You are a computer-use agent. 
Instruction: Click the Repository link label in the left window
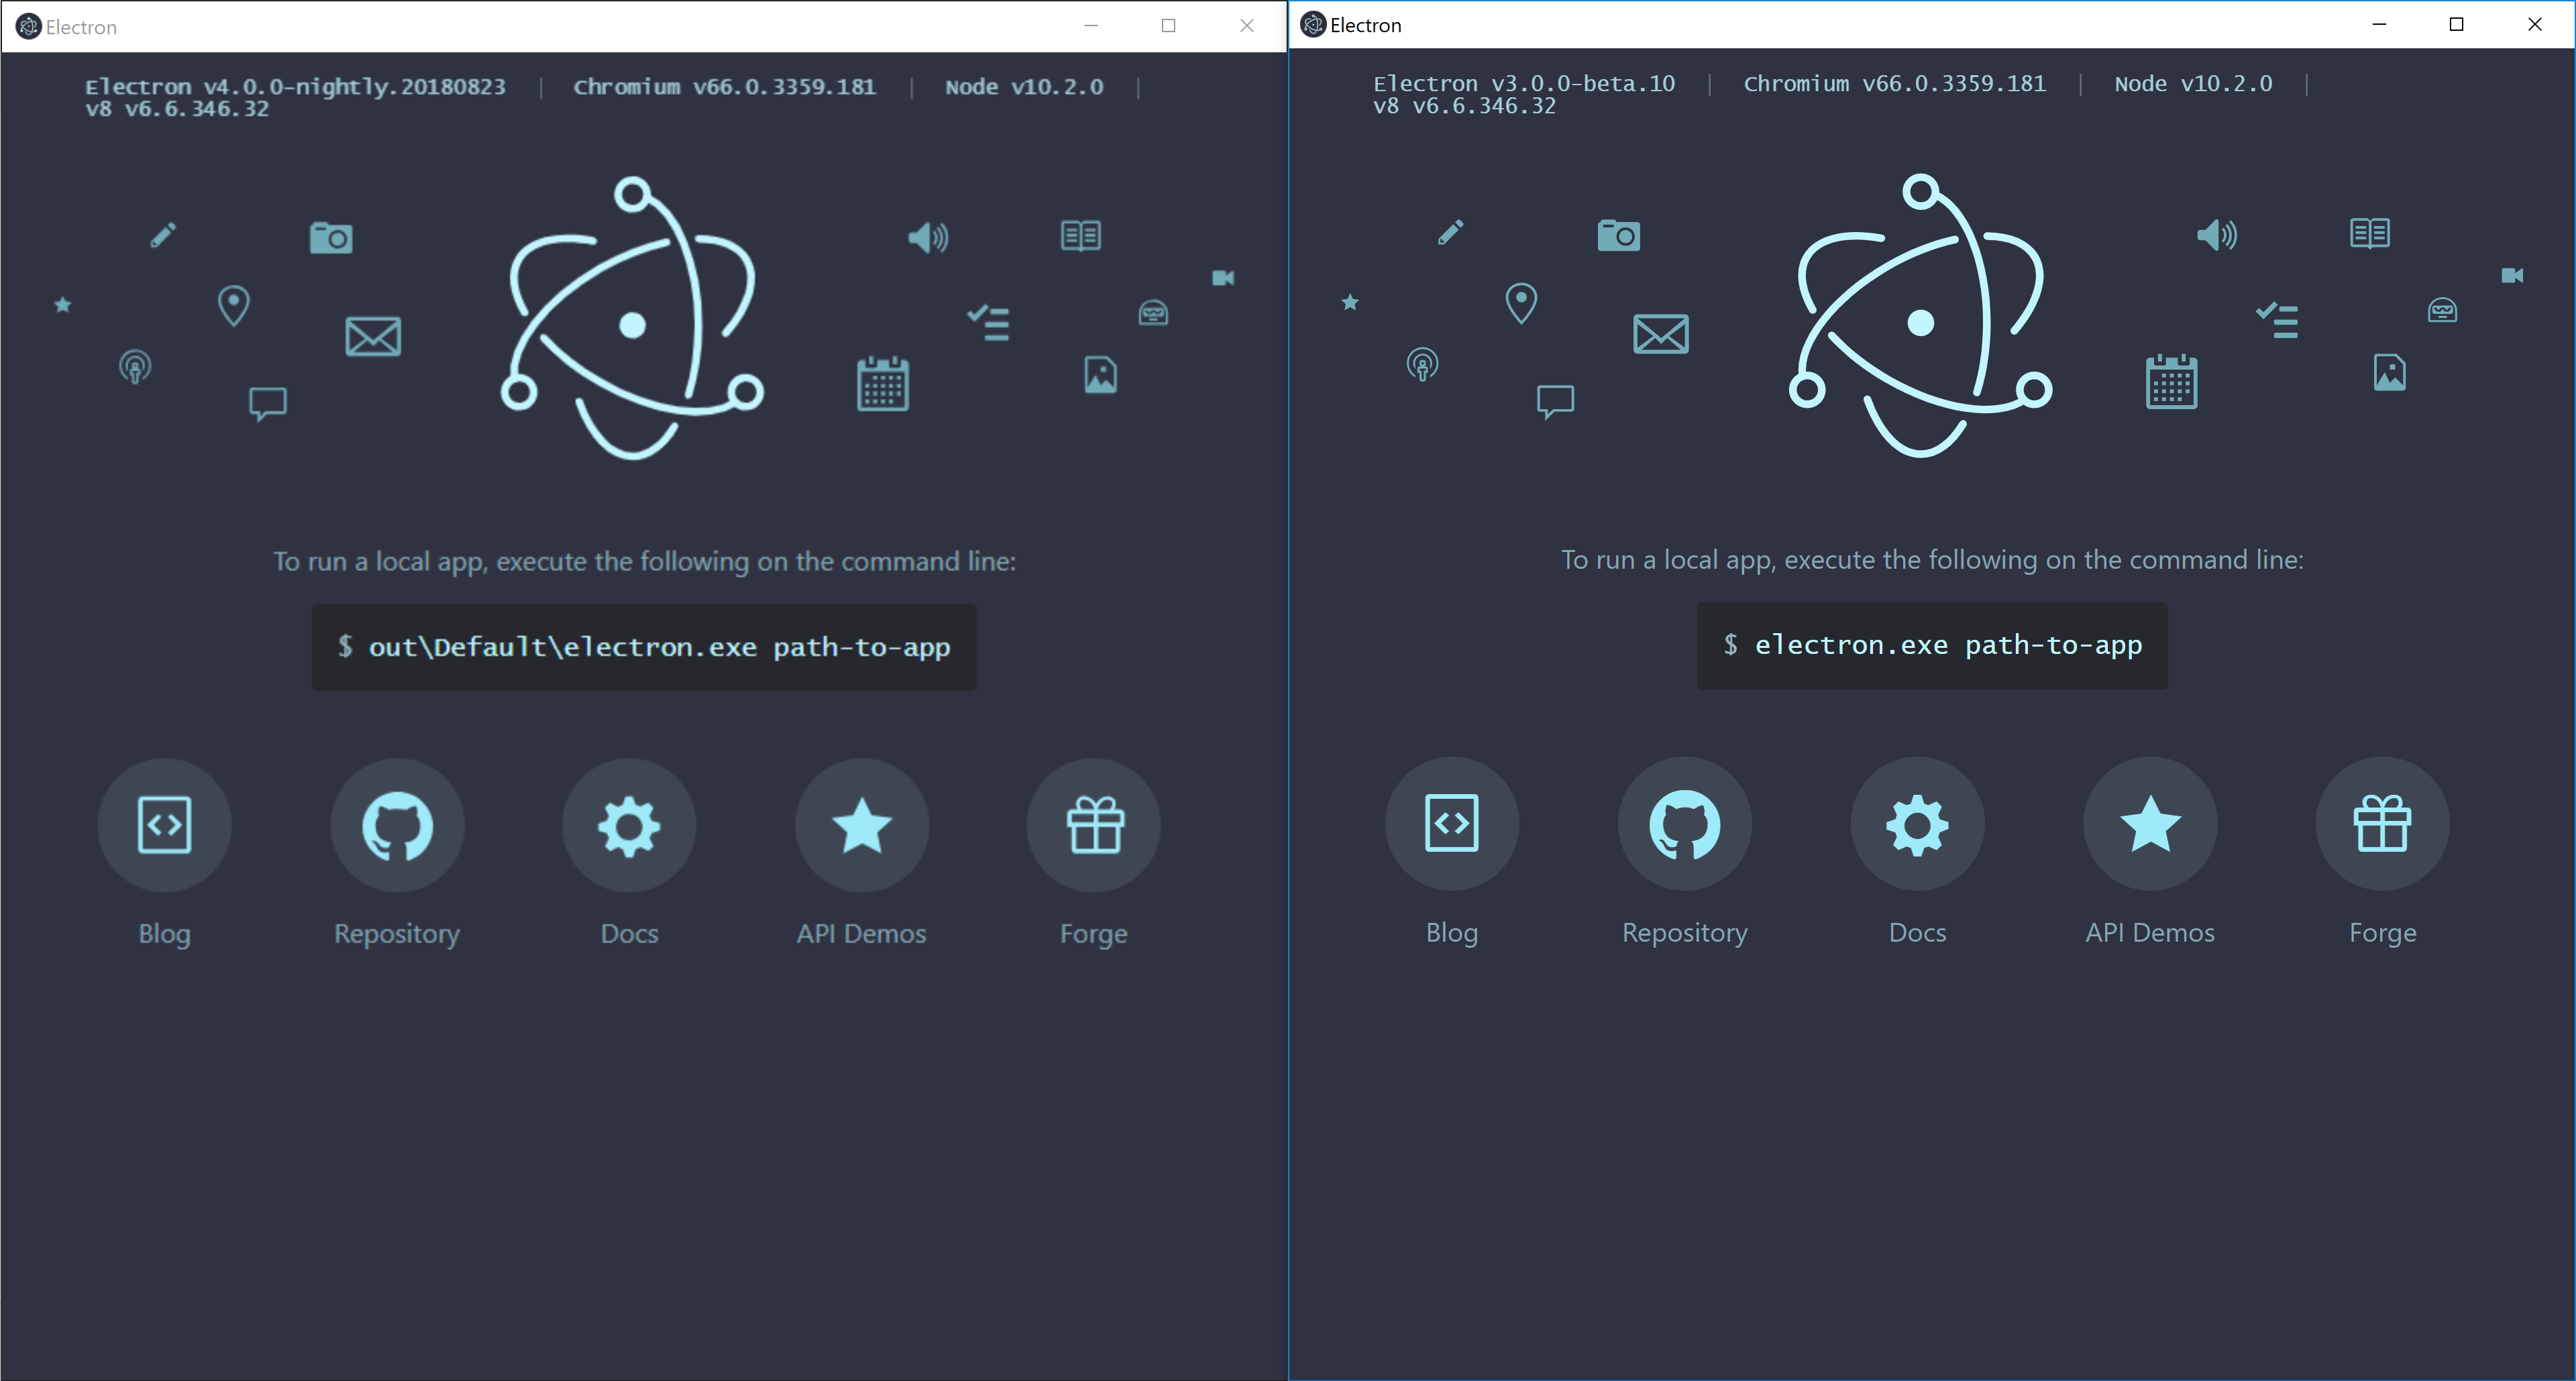coord(397,934)
